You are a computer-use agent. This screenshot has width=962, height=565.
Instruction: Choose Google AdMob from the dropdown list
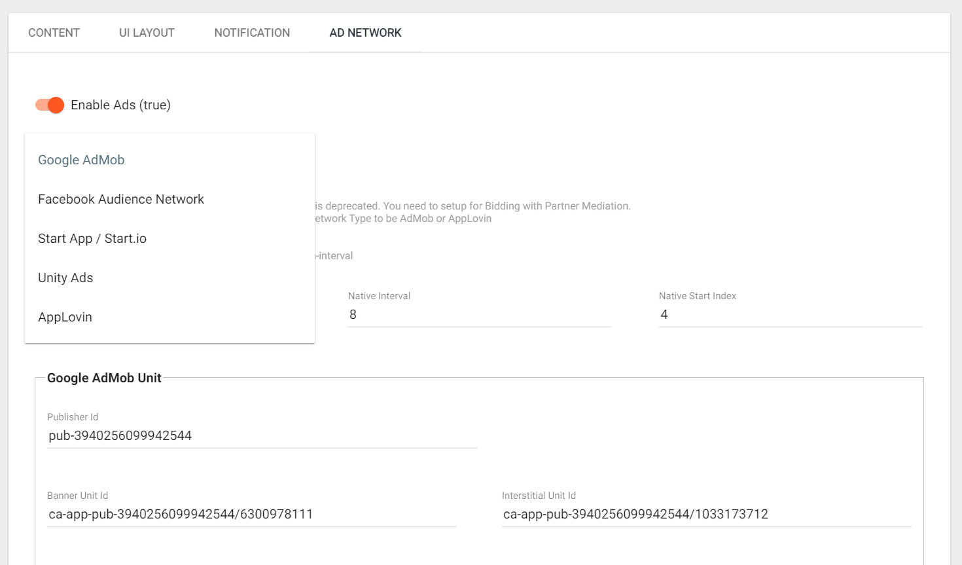point(81,160)
